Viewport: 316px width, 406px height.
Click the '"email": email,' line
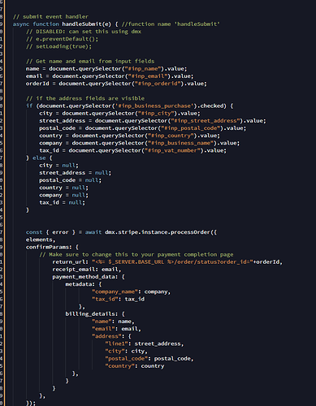[116, 329]
